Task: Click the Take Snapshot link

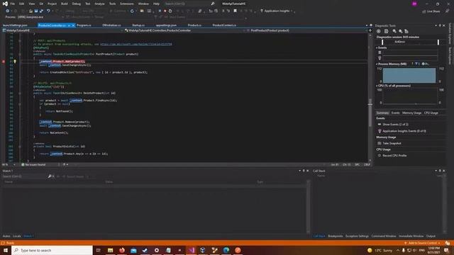Action: (392, 143)
